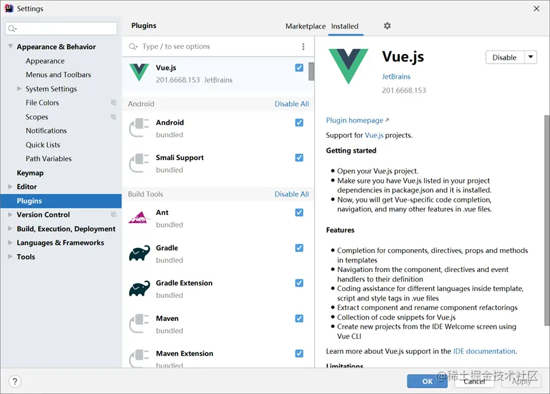Click the Smali Support plug icon
Screen dimensions: 550x394
[139, 163]
